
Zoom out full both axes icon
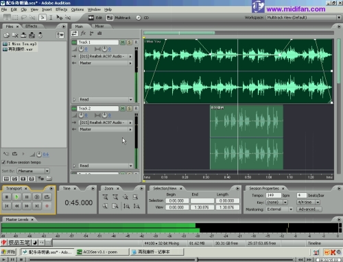point(126,197)
